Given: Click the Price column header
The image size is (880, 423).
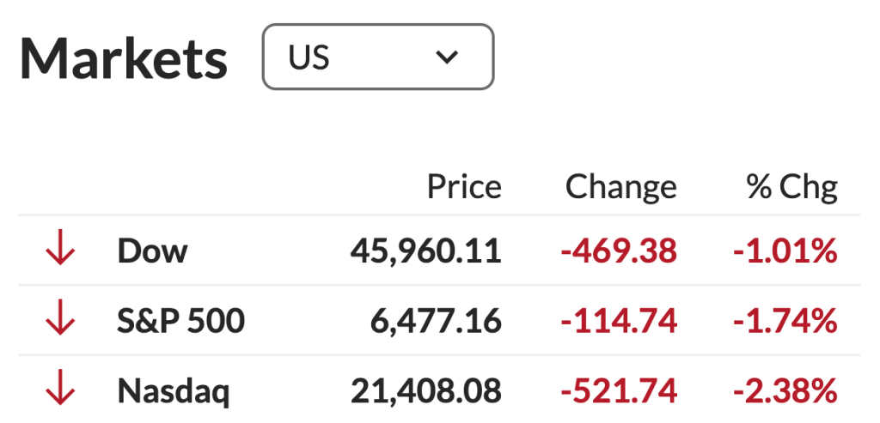Looking at the screenshot, I should click(x=464, y=186).
